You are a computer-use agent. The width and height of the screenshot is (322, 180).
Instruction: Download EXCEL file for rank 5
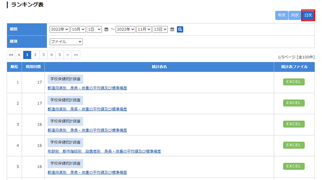pos(294,166)
